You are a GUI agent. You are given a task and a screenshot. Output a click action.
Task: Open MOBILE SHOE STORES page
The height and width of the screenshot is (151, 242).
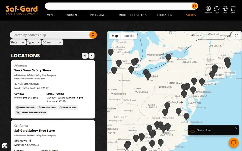[132, 15]
